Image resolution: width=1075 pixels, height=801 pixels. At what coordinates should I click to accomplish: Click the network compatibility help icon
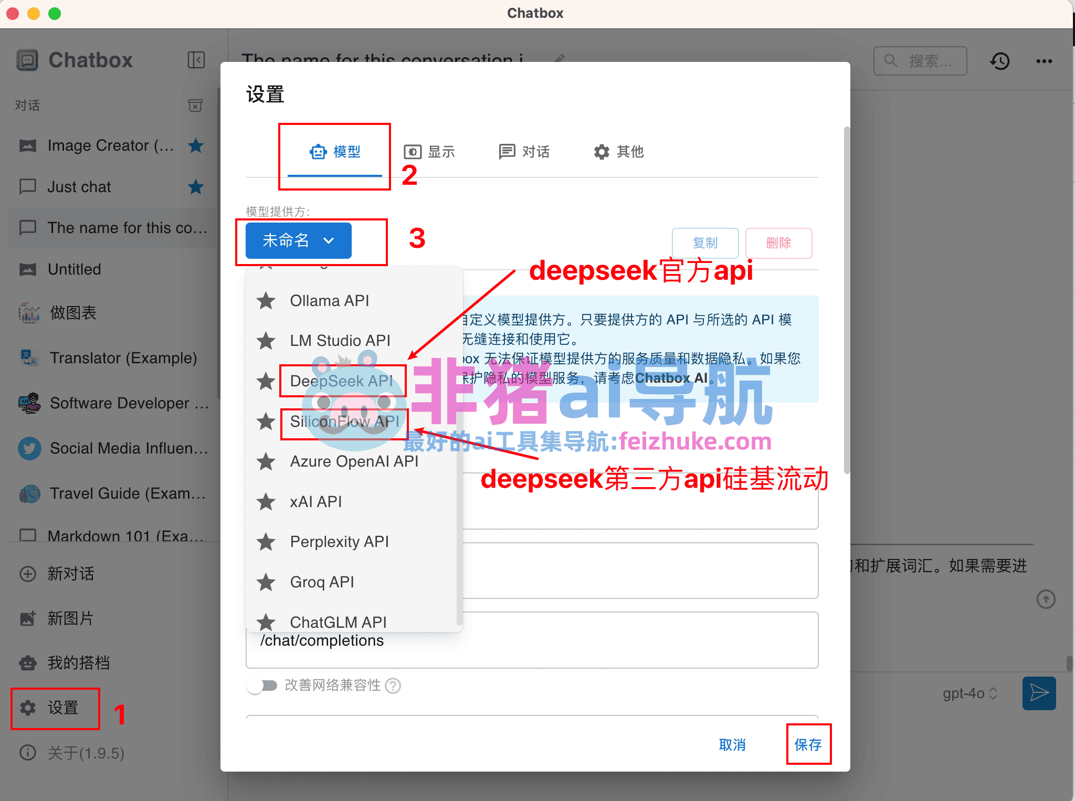(x=393, y=686)
